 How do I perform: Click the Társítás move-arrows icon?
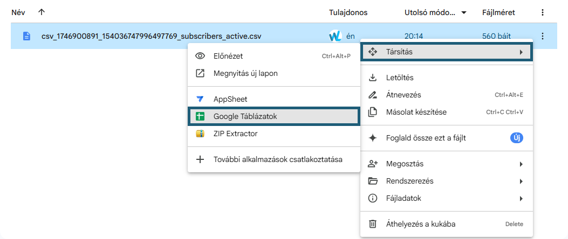point(372,52)
